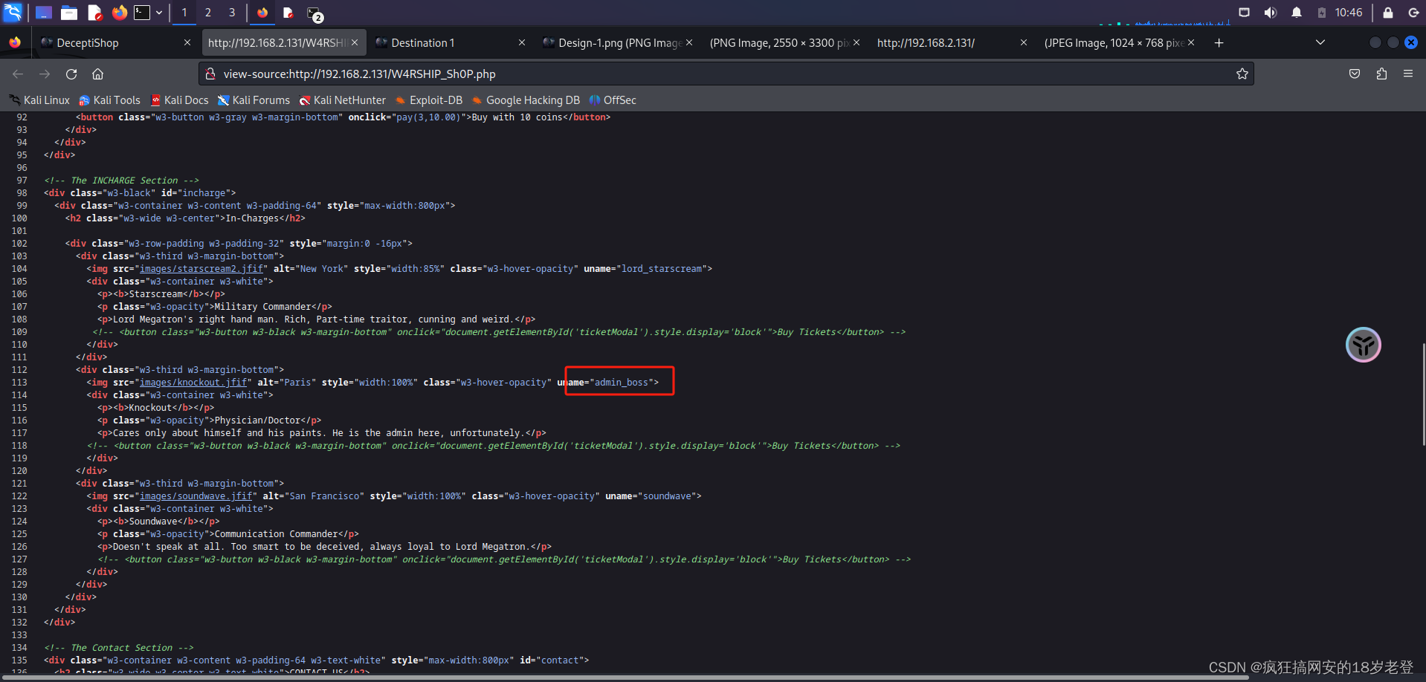Click the admin_boss uname value
This screenshot has width=1426, height=682.
pyautogui.click(x=622, y=383)
